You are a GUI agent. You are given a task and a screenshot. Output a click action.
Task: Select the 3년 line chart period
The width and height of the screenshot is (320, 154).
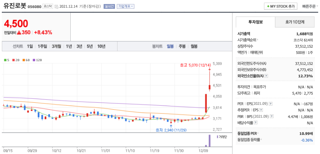(79, 46)
